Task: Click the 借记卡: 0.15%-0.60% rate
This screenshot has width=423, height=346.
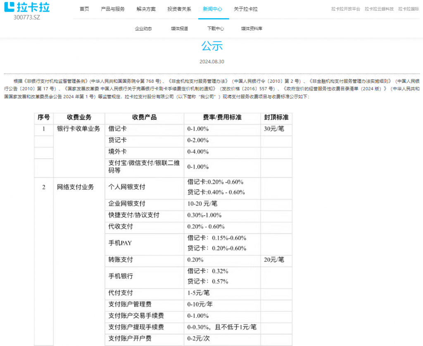Action: (x=217, y=238)
